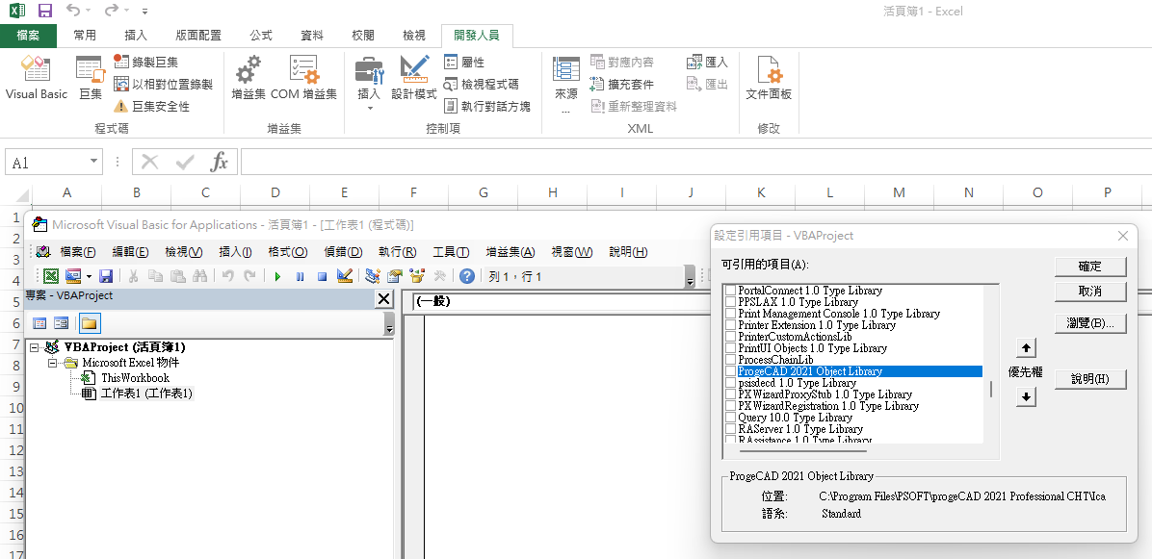1152x559 pixels.
Task: Click 執行對話方塊 run dialog button
Action: click(x=487, y=107)
